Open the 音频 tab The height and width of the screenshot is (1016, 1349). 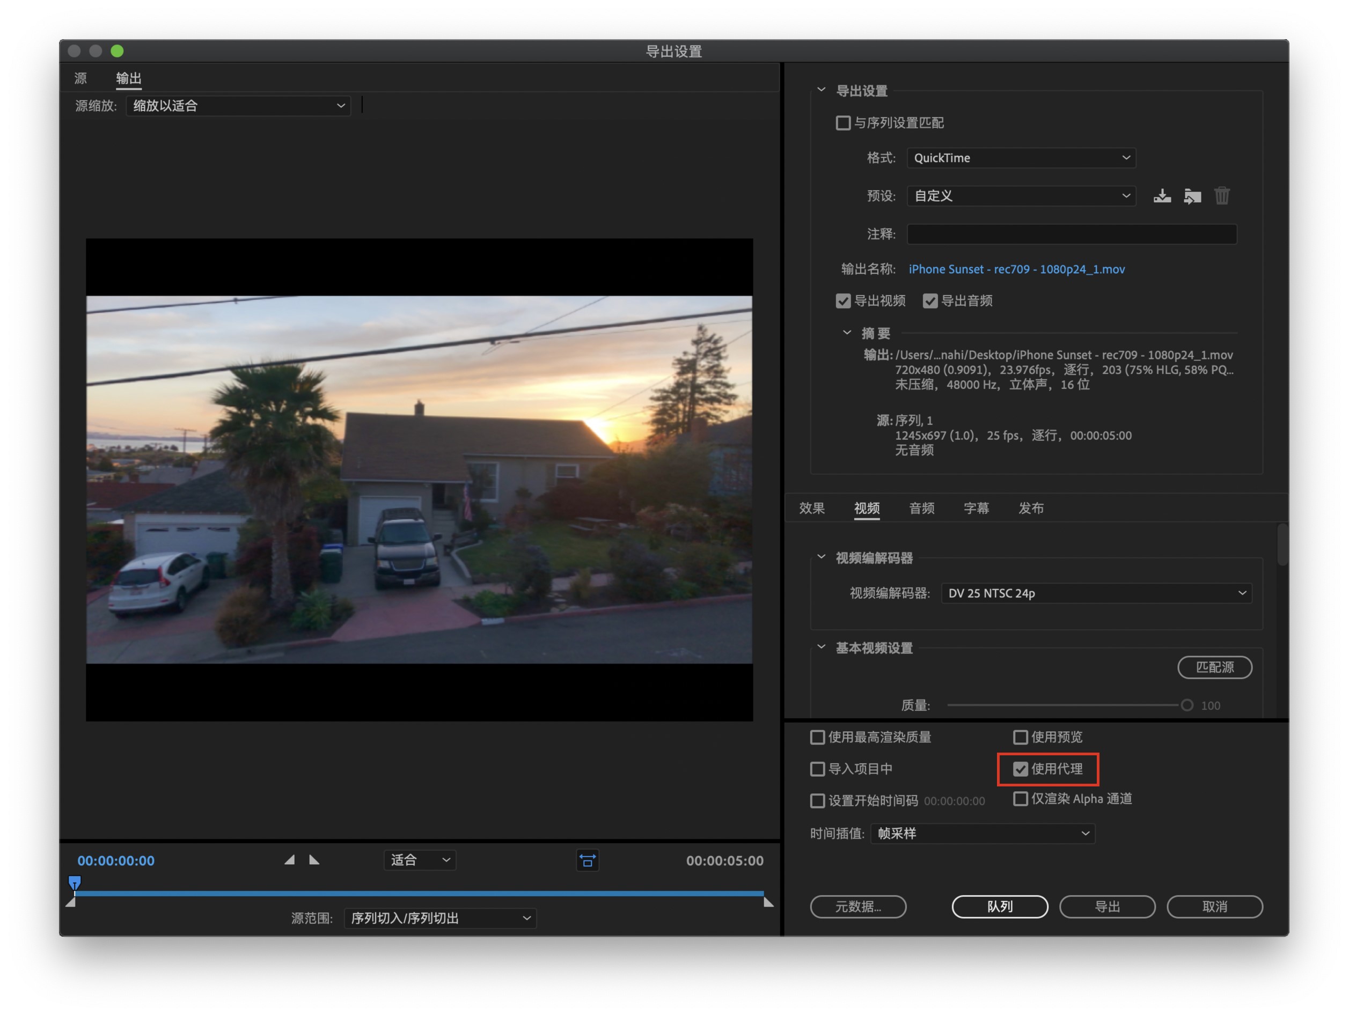click(921, 508)
